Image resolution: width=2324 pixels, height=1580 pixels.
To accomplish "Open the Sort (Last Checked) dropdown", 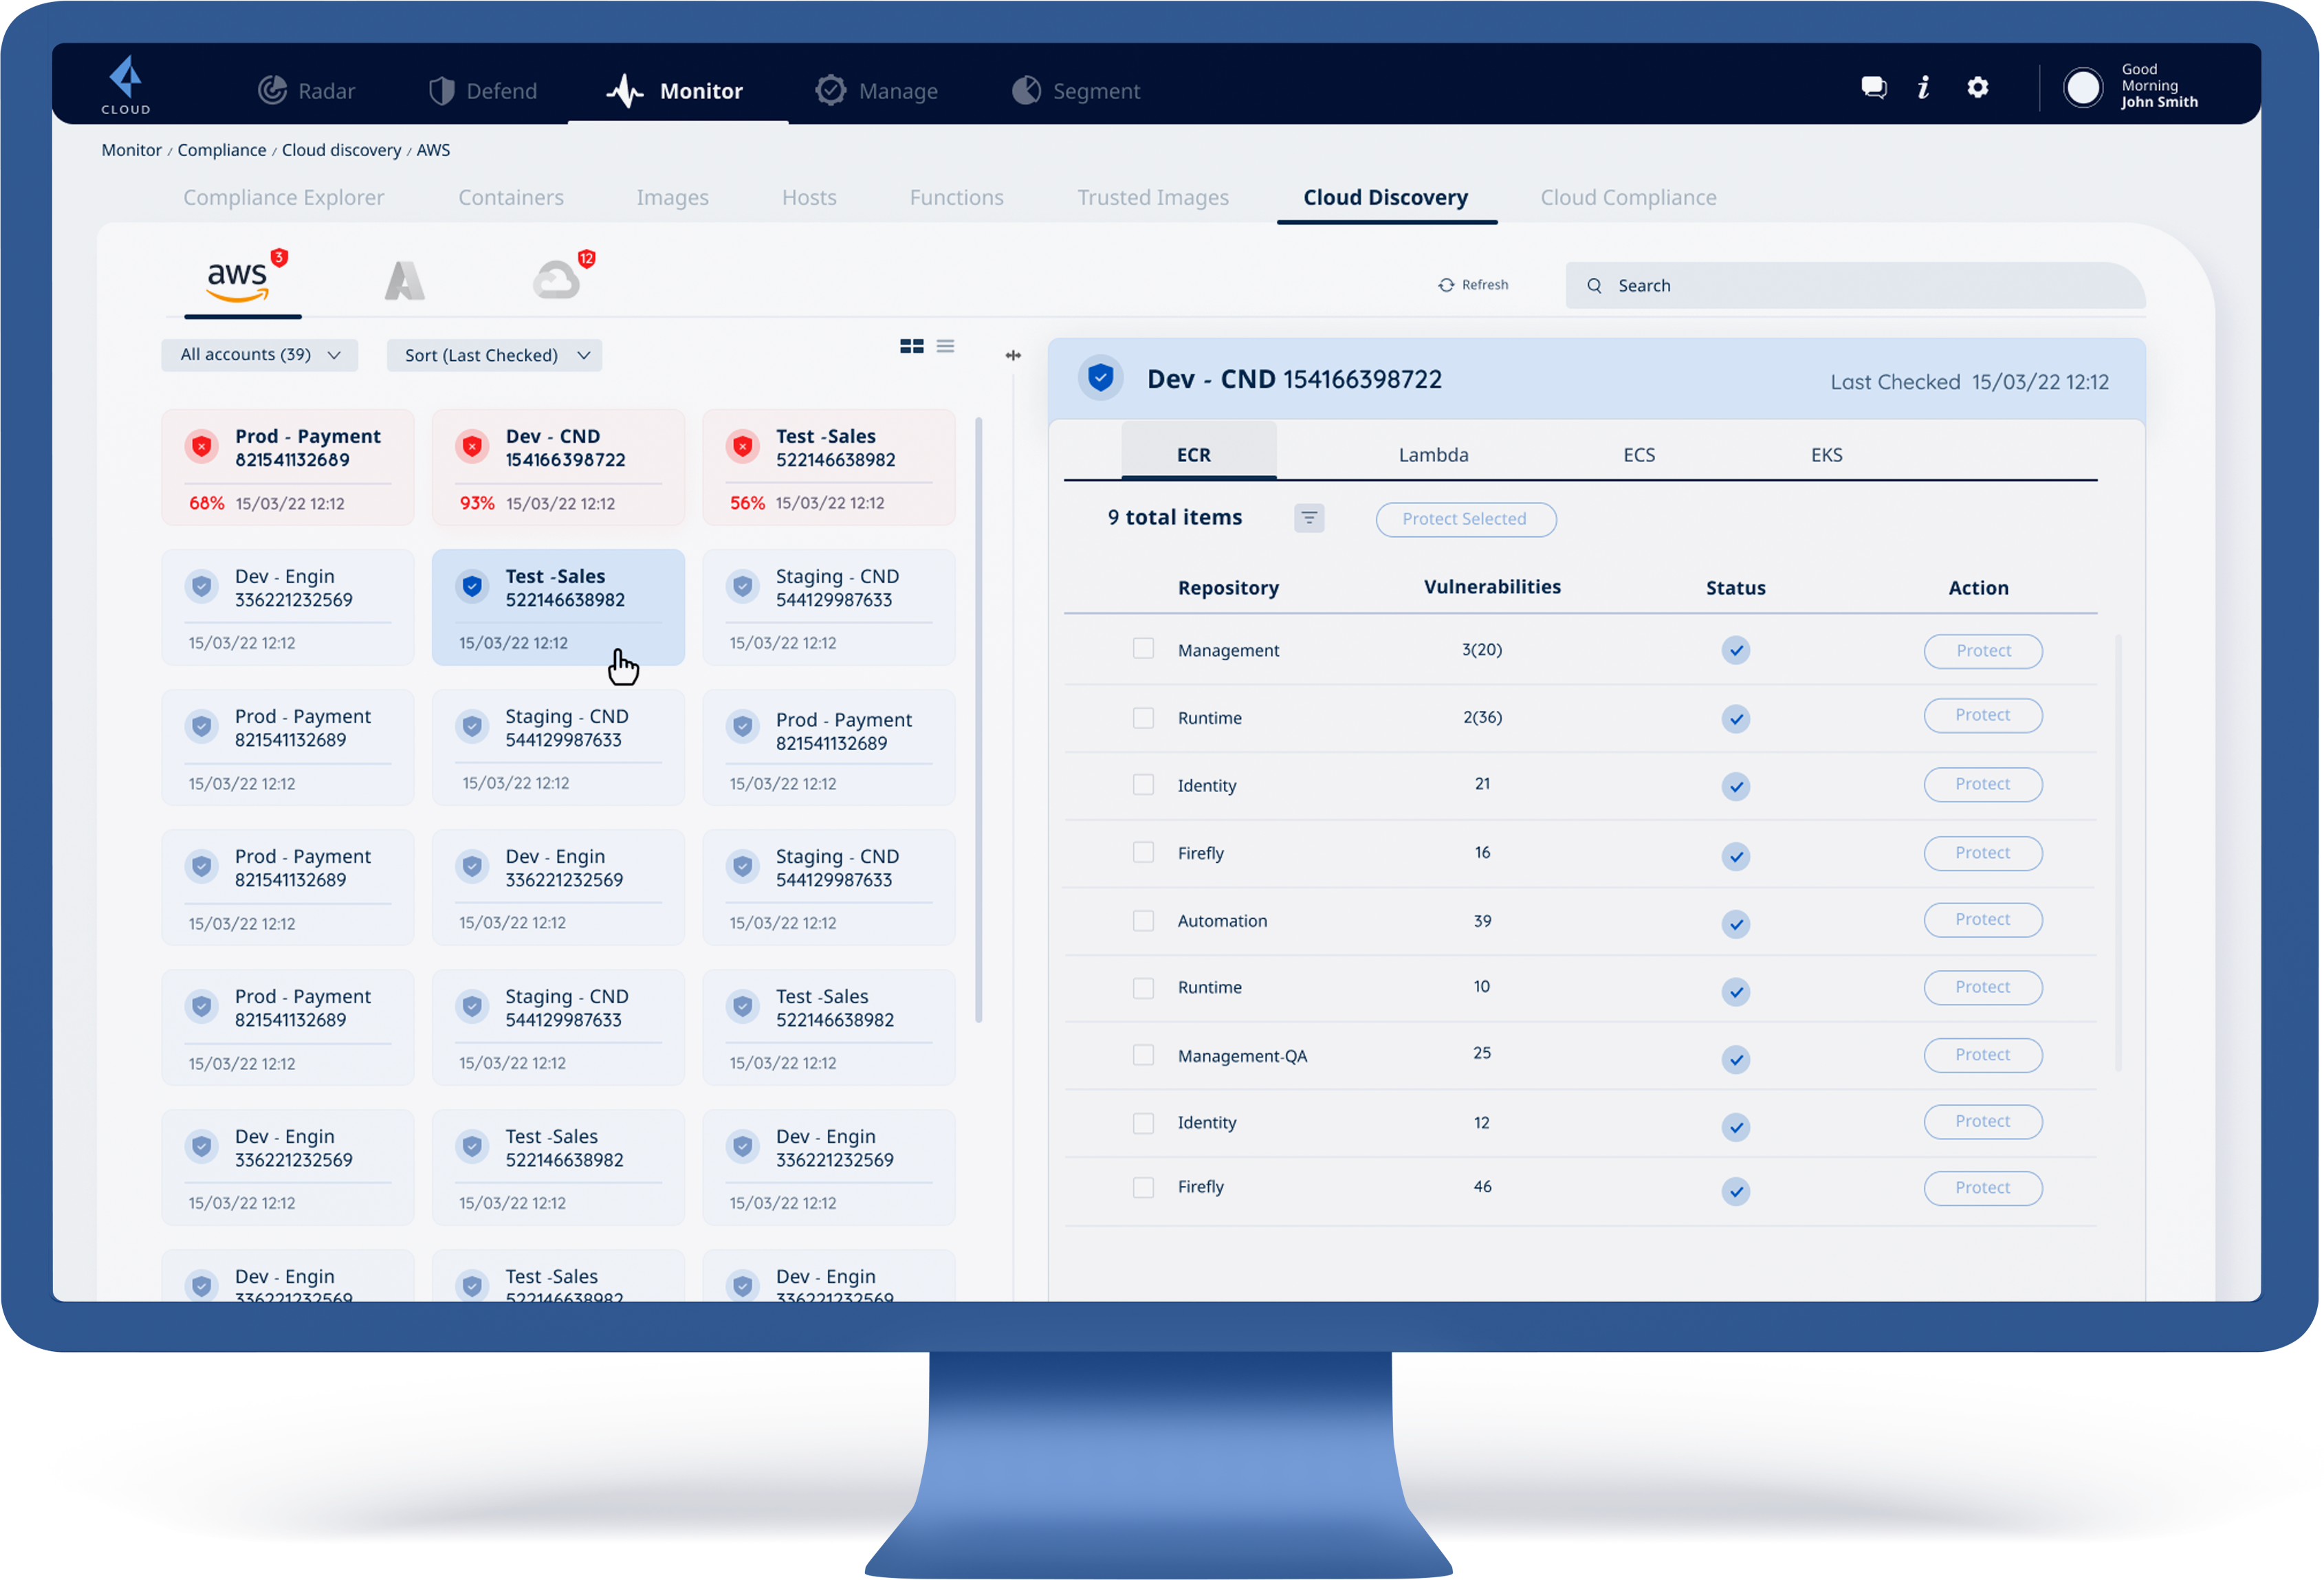I will tap(495, 355).
